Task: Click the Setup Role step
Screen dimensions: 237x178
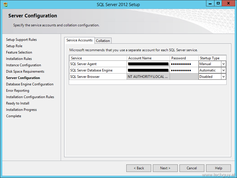Action: point(14,46)
